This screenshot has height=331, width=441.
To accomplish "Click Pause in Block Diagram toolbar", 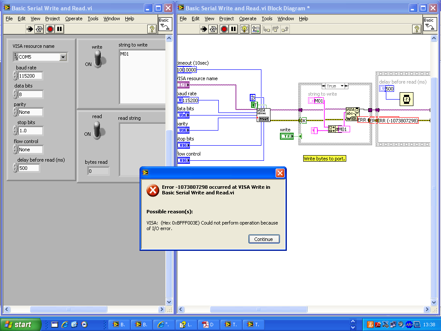I will pyautogui.click(x=233, y=29).
